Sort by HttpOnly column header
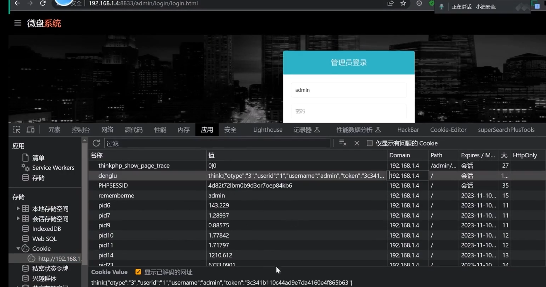Viewport: 546px width, 287px height. coord(528,155)
